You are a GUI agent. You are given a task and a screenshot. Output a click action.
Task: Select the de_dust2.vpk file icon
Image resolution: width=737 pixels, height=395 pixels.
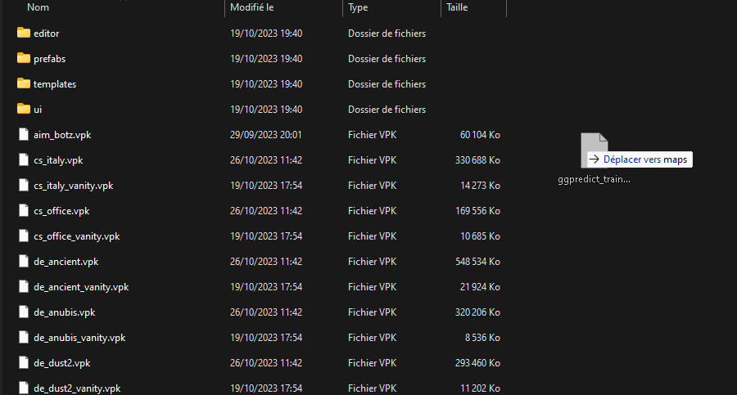[x=24, y=363]
